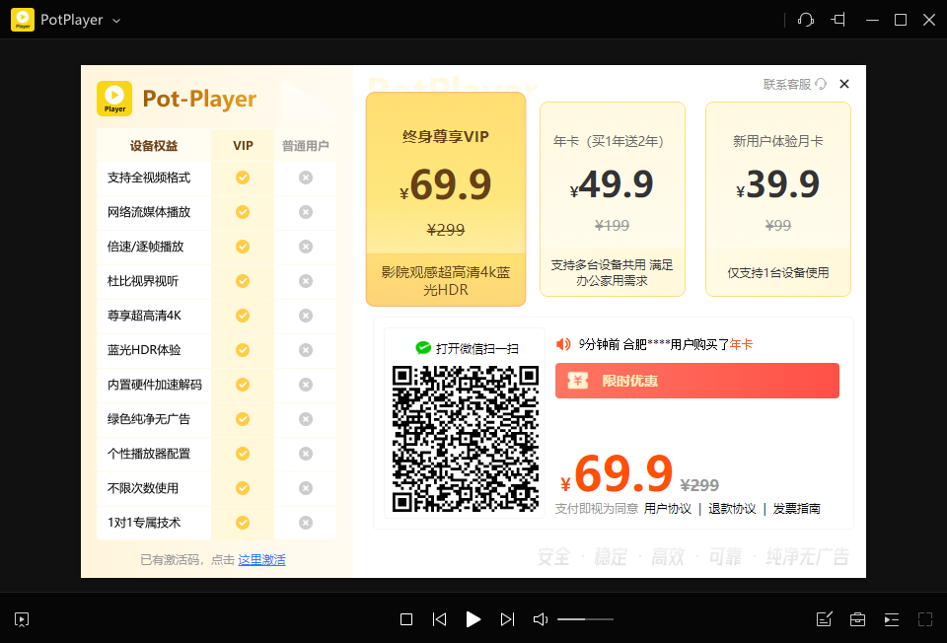Viewport: 947px width, 643px height.
Task: Open the 发票指南 link
Action: pos(797,508)
